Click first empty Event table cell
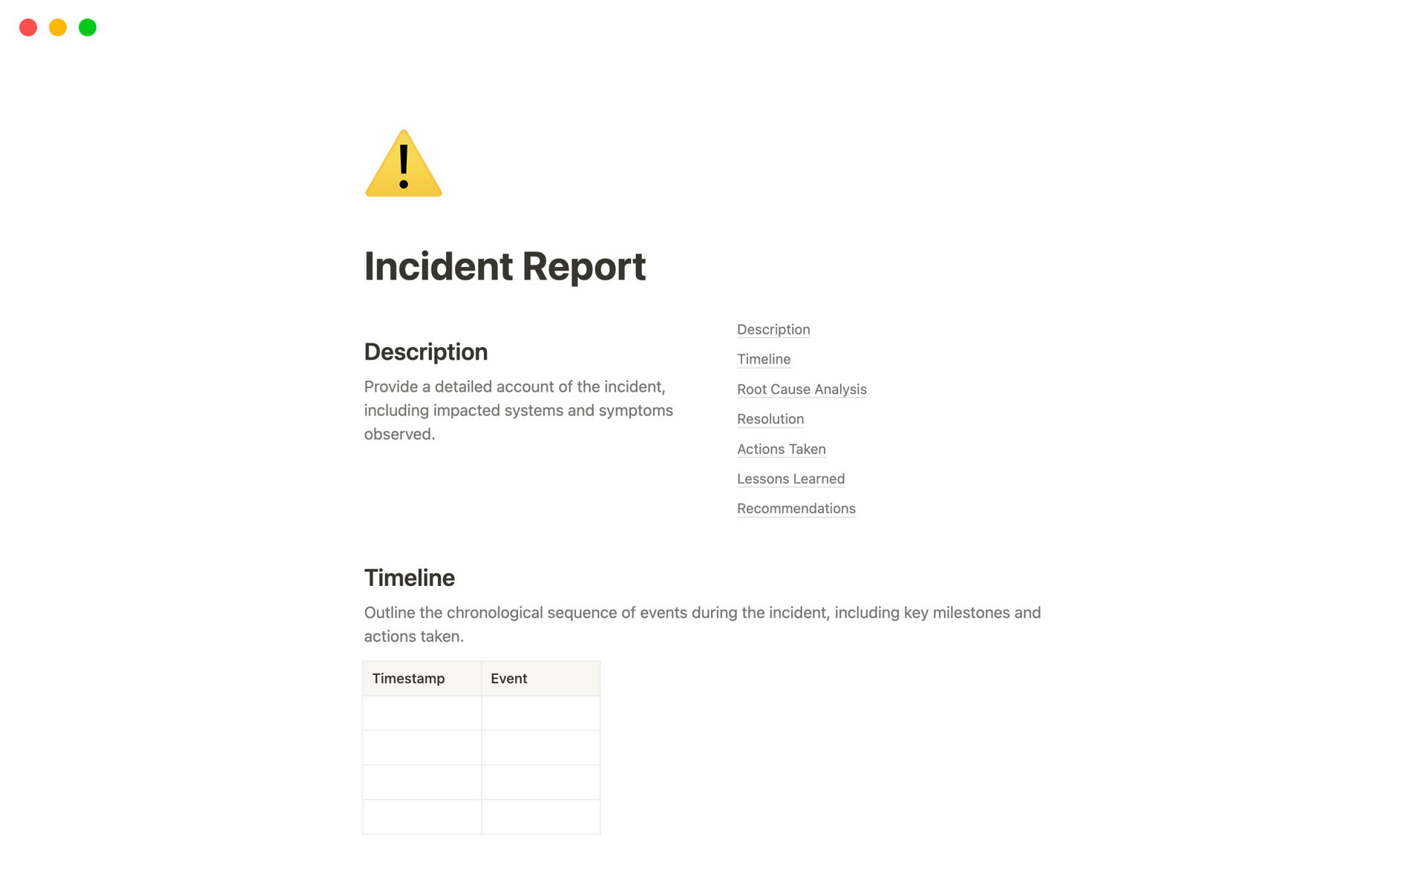Screen dimensions: 1425x890 point(540,713)
